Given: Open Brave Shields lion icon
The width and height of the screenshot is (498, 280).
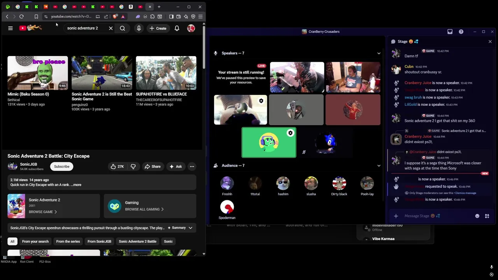Looking at the screenshot, I should [115, 16].
